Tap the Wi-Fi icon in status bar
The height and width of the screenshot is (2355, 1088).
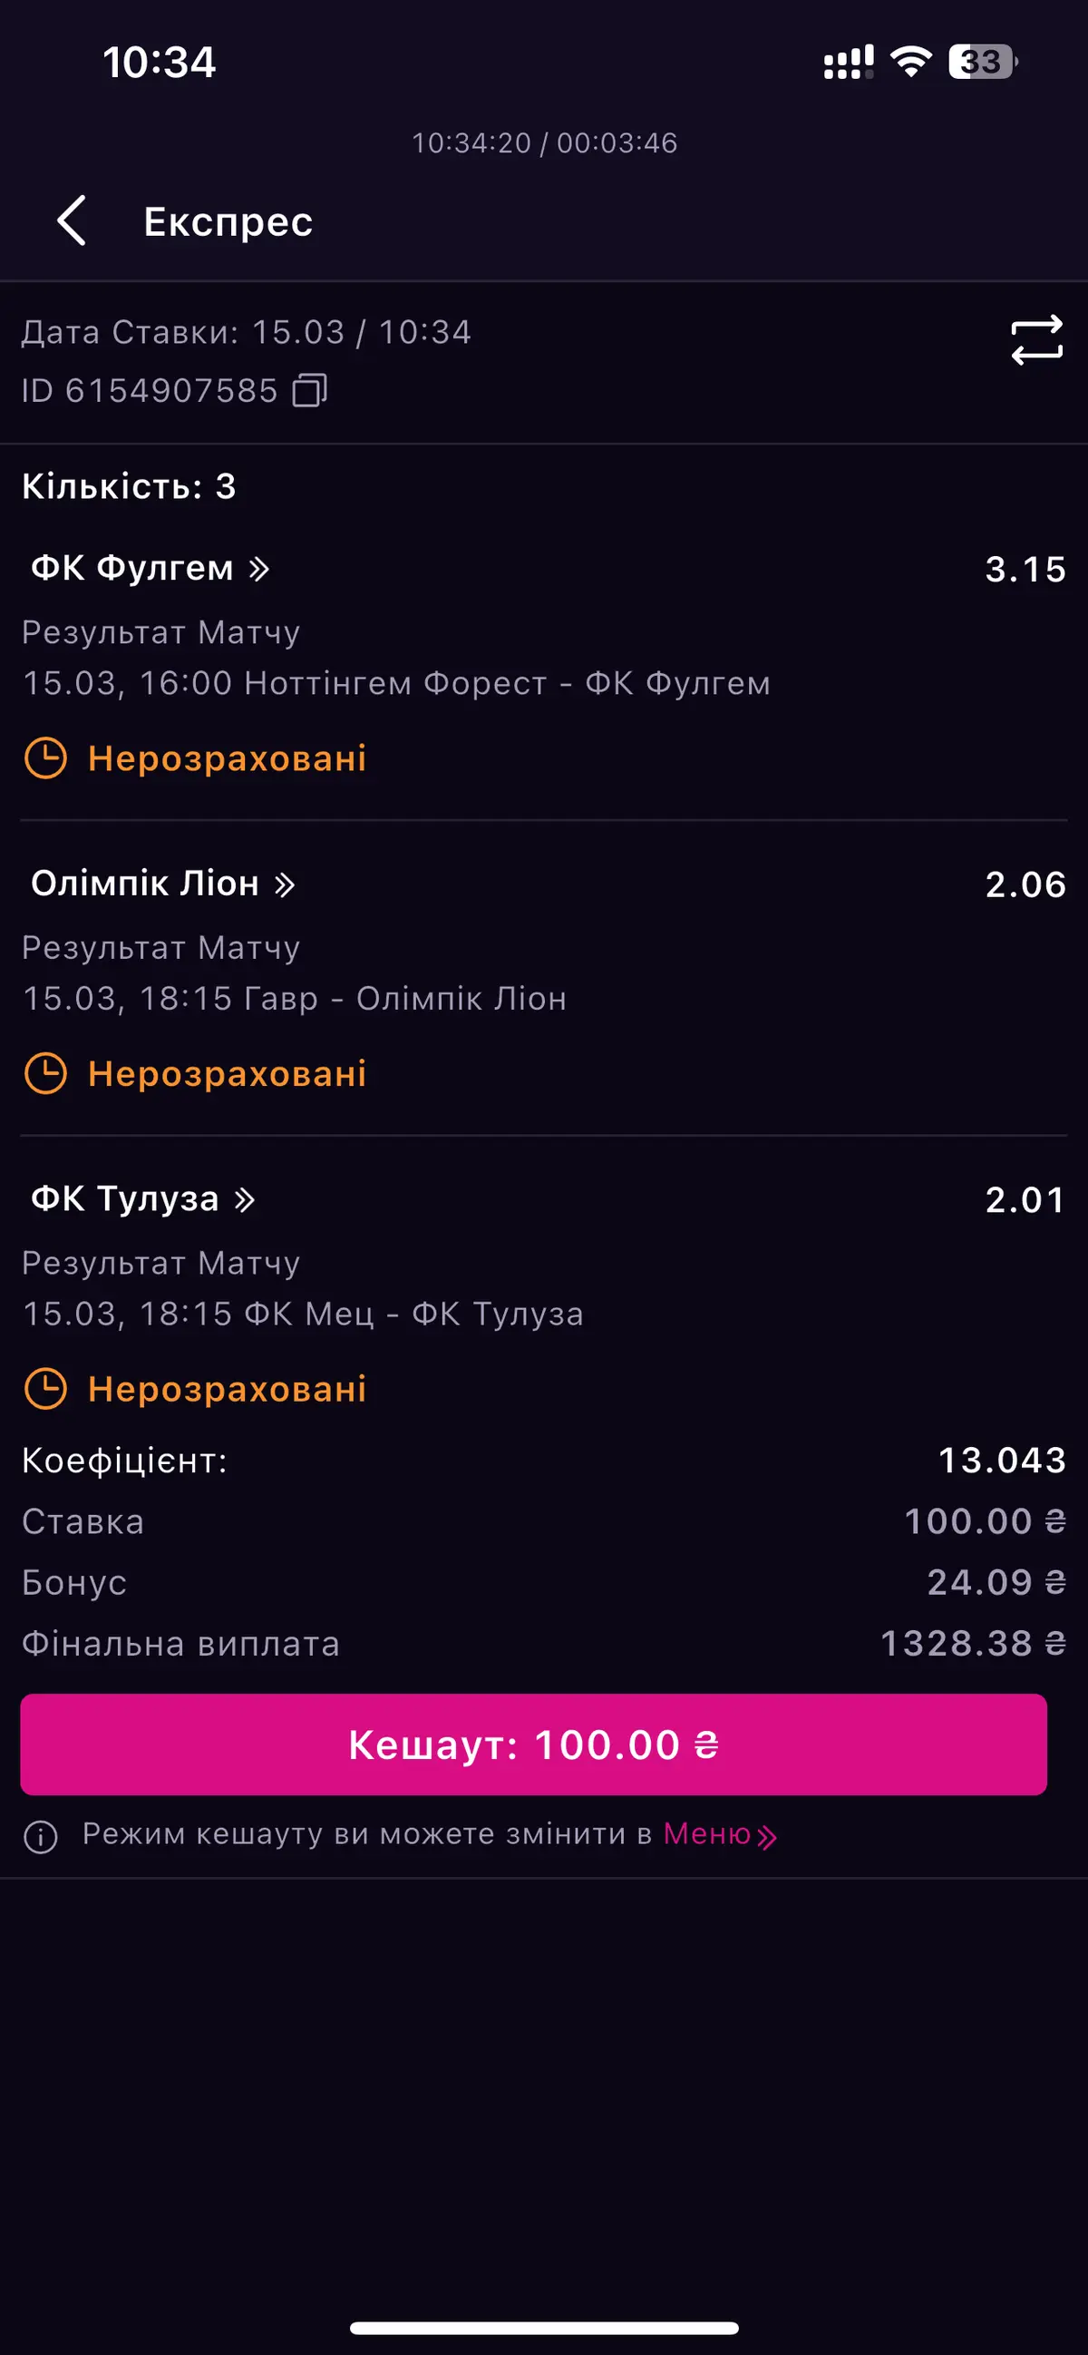[910, 63]
